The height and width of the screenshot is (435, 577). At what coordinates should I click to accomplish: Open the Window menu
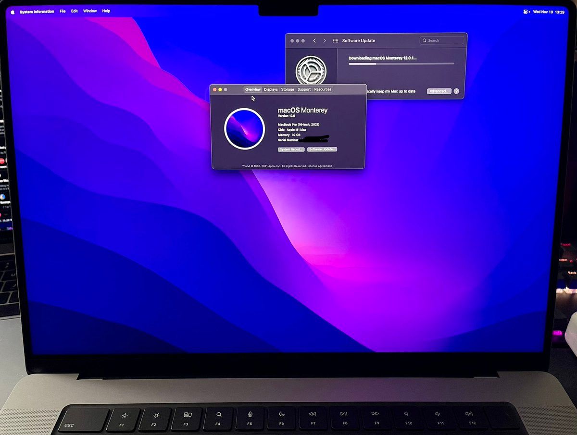(x=90, y=11)
